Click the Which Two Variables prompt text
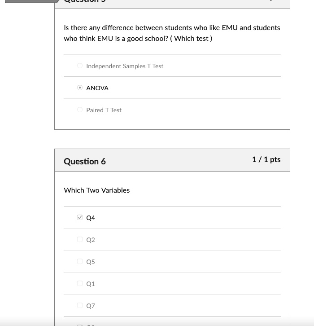This screenshot has height=326, width=314. click(x=97, y=190)
